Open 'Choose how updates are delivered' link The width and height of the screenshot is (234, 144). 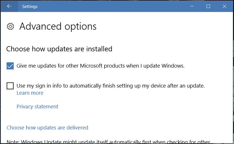point(47,127)
